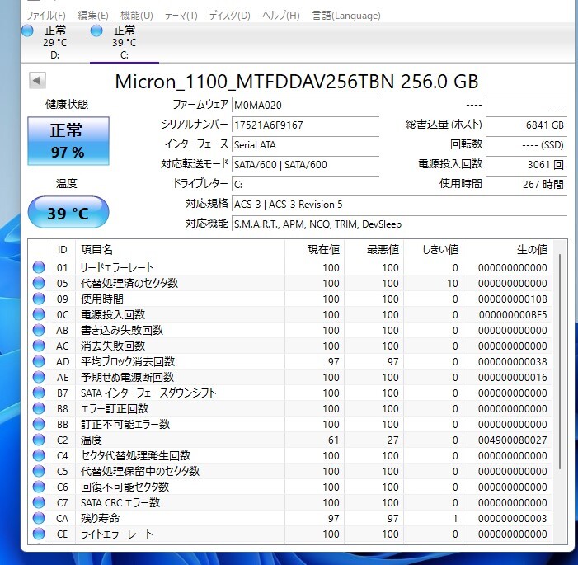Click rotation rate value ---- (SSD)
578x565 pixels.
pos(526,144)
